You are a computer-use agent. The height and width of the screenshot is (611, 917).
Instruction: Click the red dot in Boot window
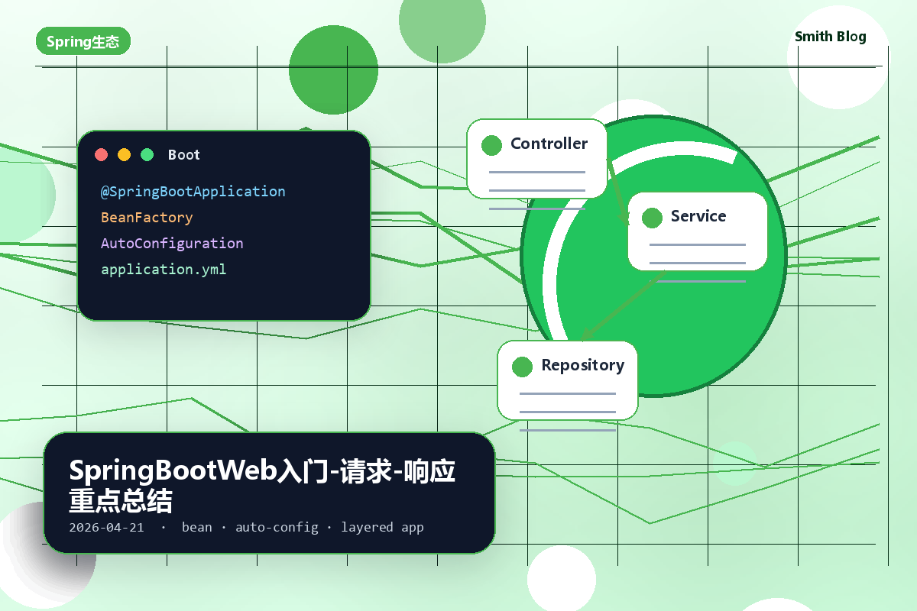[x=101, y=155]
